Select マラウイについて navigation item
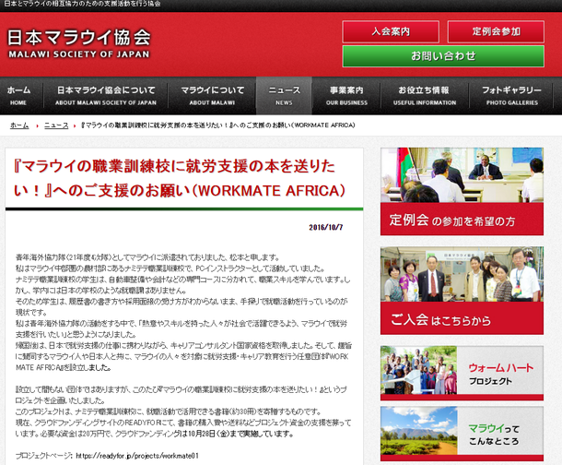The width and height of the screenshot is (562, 465). point(213,94)
